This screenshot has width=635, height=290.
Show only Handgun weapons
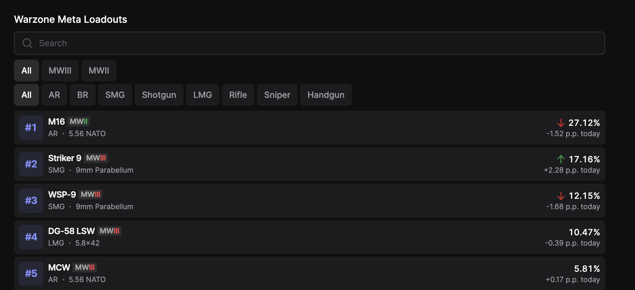pyautogui.click(x=326, y=95)
